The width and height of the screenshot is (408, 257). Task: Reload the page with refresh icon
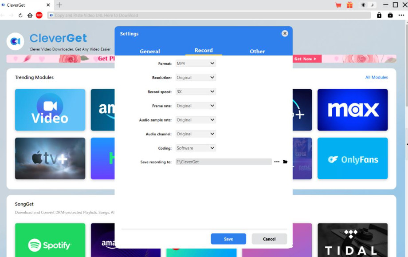[x=20, y=16]
